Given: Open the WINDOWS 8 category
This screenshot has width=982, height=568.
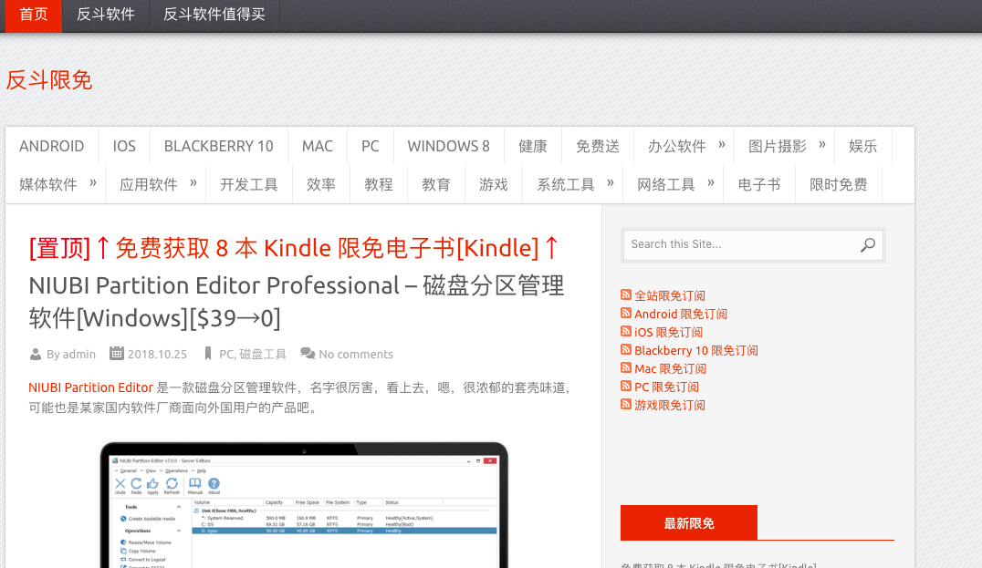Looking at the screenshot, I should [448, 147].
